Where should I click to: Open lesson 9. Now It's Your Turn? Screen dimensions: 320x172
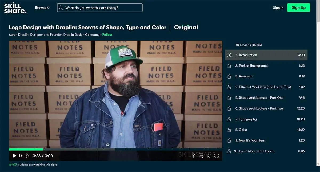(x=266, y=140)
